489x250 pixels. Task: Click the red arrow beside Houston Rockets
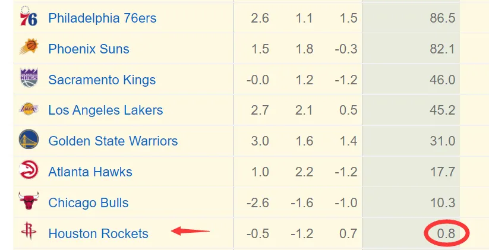[x=190, y=232]
